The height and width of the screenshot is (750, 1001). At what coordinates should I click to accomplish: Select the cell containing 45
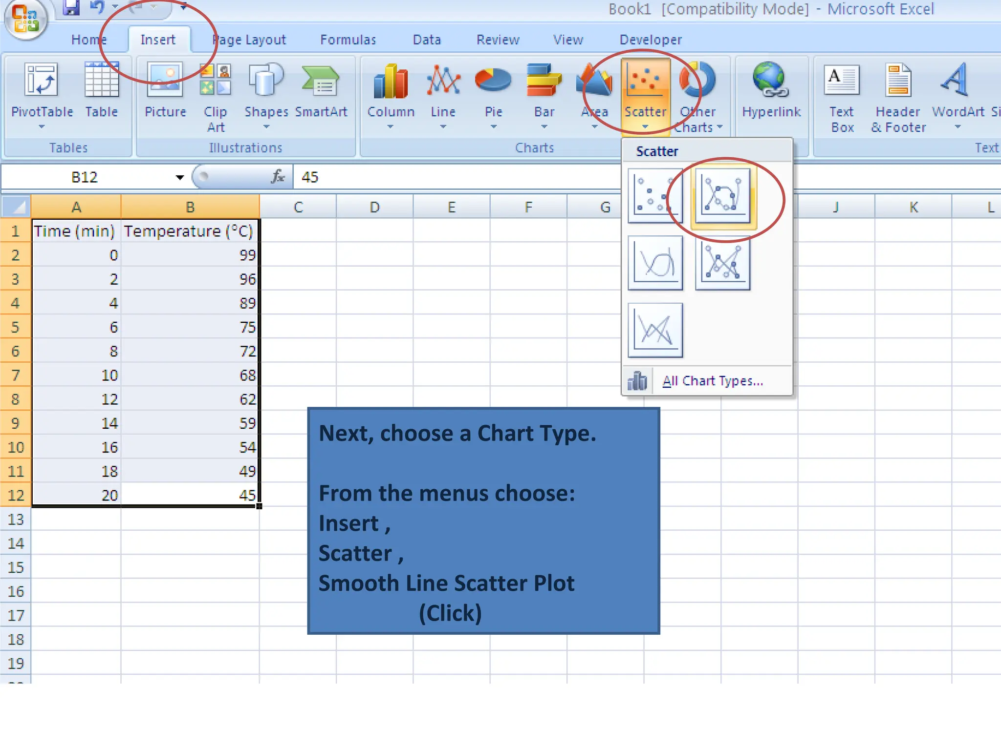pyautogui.click(x=190, y=495)
